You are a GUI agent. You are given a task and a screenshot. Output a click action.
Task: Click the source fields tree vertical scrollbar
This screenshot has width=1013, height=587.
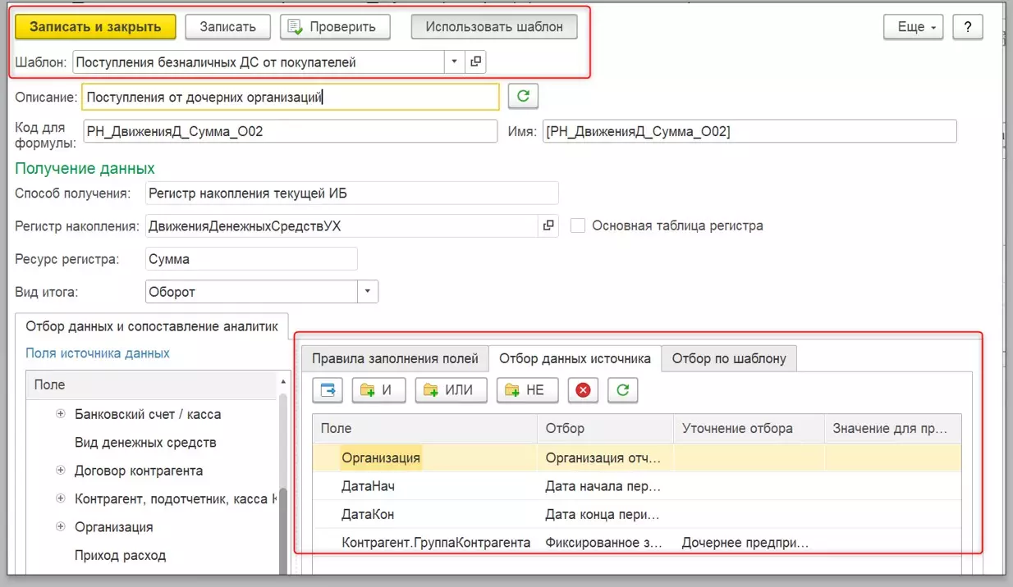tap(284, 484)
